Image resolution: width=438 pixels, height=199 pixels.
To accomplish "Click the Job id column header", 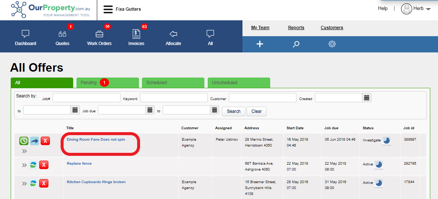I will (409, 128).
